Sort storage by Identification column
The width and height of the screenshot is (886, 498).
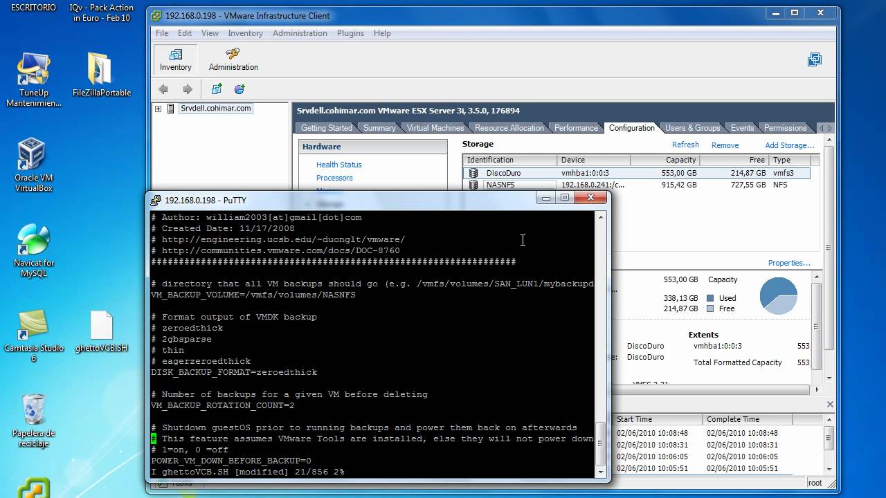510,160
